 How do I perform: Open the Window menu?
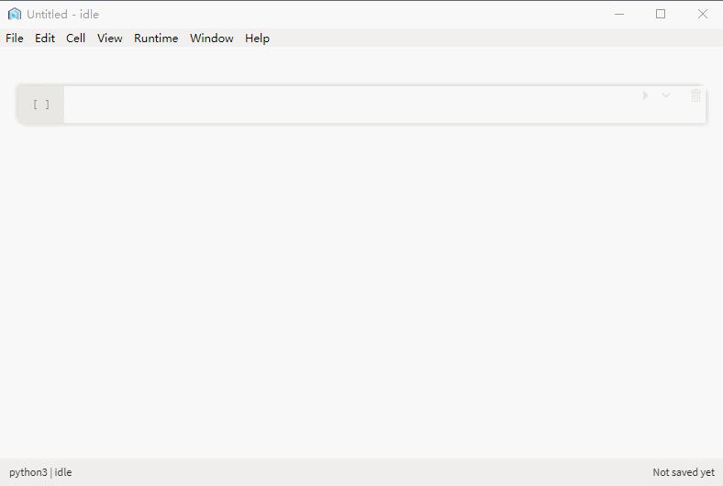[x=212, y=39]
